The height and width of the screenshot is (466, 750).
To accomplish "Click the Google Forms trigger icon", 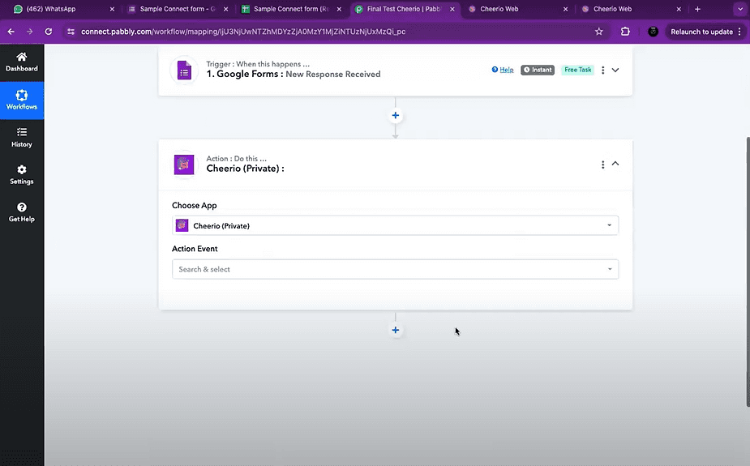I will click(x=184, y=71).
